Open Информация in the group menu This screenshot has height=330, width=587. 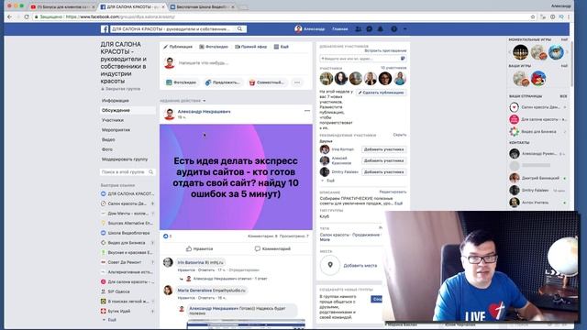click(116, 101)
